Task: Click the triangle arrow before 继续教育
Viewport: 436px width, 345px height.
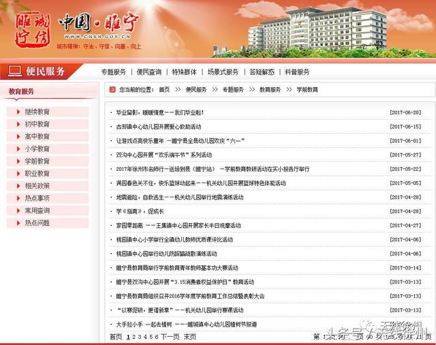Action: tap(18, 112)
